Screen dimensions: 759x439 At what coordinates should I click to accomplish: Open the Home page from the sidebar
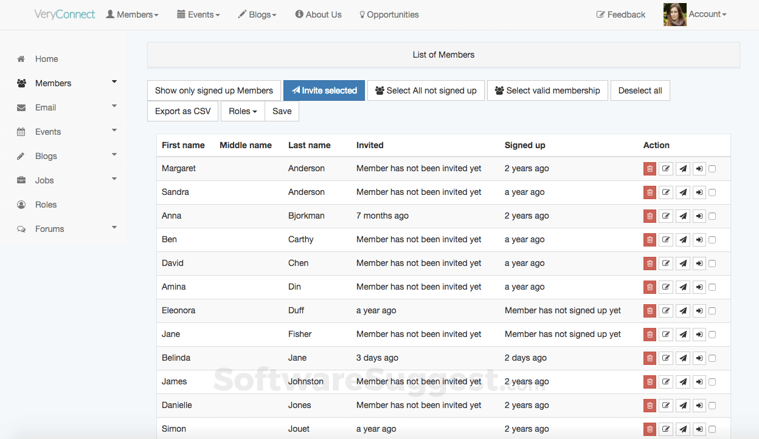46,59
